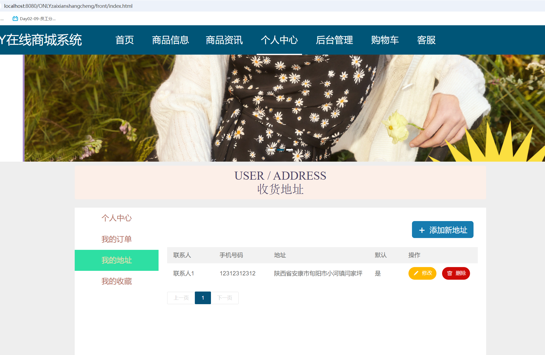Click the trash icon on 删除 button
Image resolution: width=545 pixels, height=355 pixels.
point(450,273)
